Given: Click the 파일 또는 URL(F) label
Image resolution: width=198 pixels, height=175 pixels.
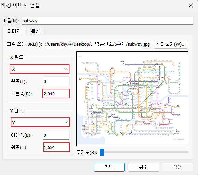Looking at the screenshot, I should [x=25, y=44].
